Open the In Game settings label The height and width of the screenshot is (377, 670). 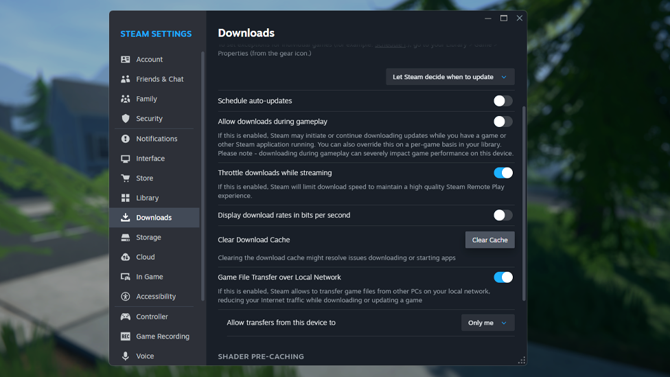(150, 277)
